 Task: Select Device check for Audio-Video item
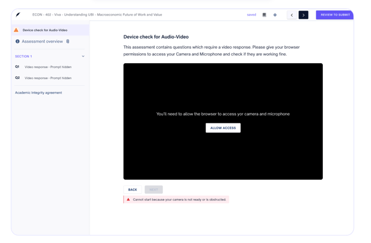[50, 30]
